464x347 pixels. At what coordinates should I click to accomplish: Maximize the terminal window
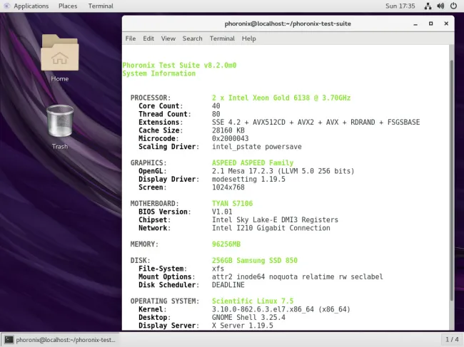(x=430, y=24)
